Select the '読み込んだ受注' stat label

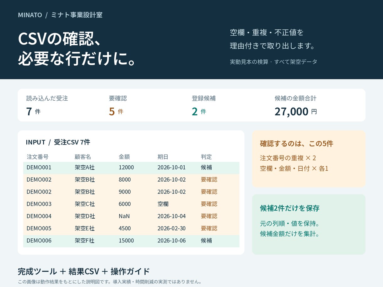tap(47, 98)
